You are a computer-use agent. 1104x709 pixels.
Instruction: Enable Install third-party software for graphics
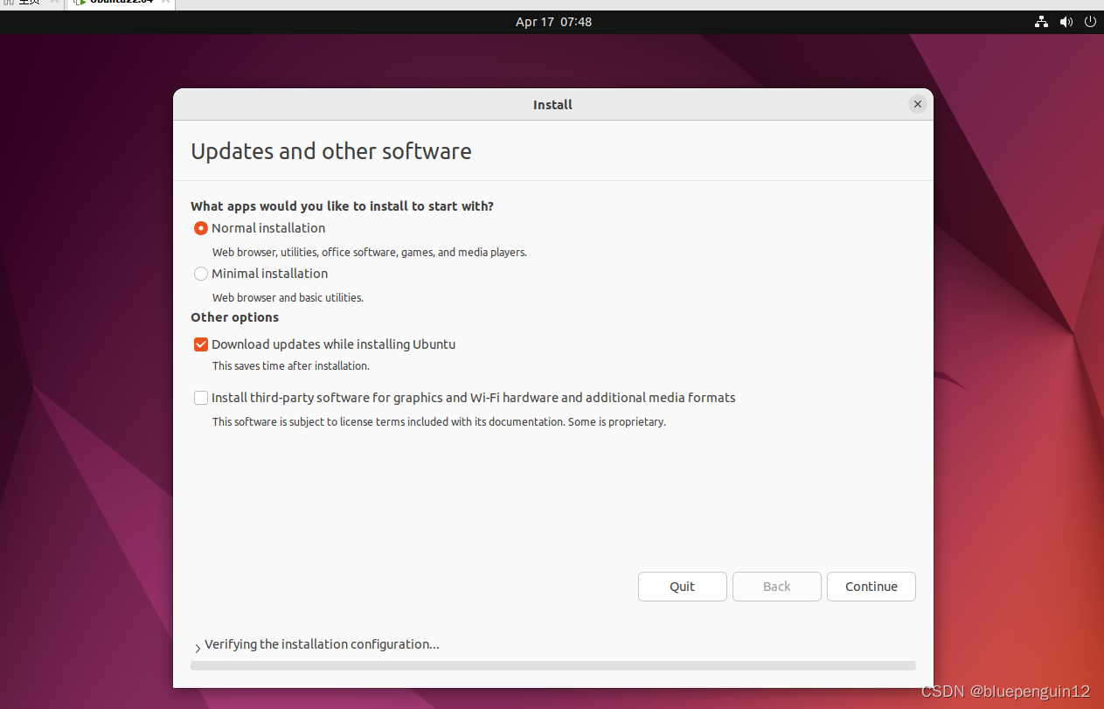201,398
